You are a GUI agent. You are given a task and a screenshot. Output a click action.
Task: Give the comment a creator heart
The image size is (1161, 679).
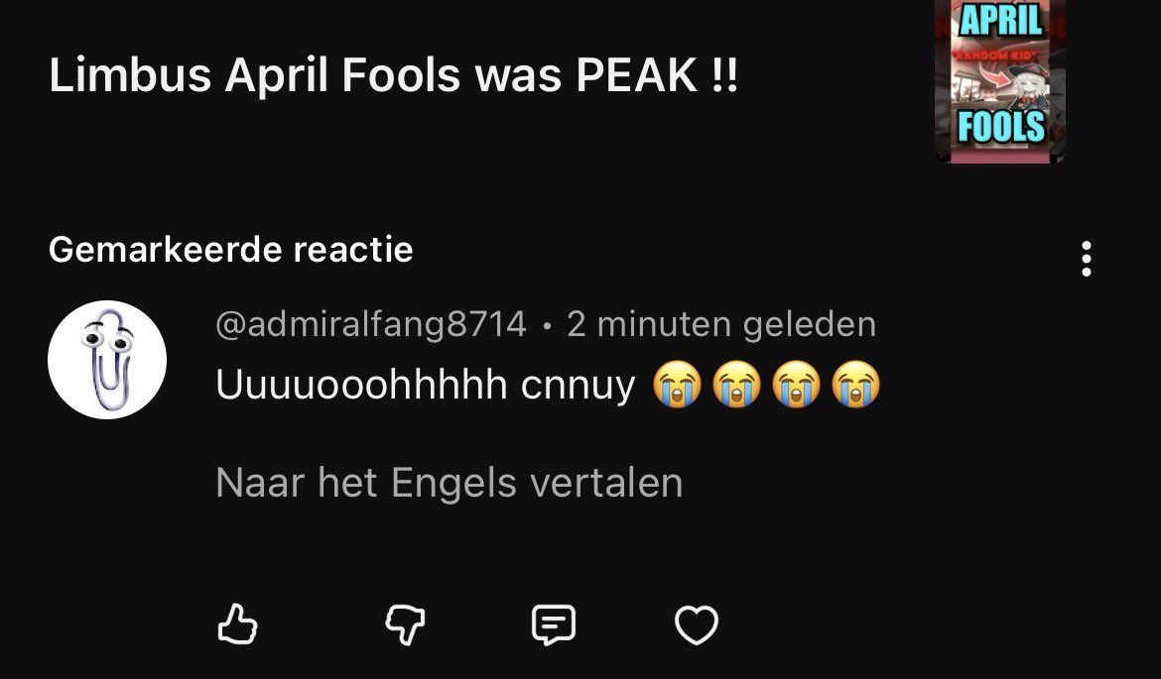pyautogui.click(x=696, y=625)
